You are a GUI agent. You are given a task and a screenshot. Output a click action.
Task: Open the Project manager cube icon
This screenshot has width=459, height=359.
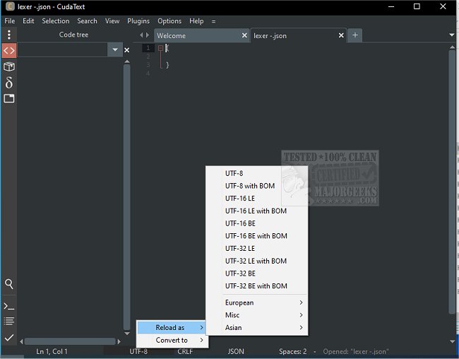pyautogui.click(x=8, y=66)
